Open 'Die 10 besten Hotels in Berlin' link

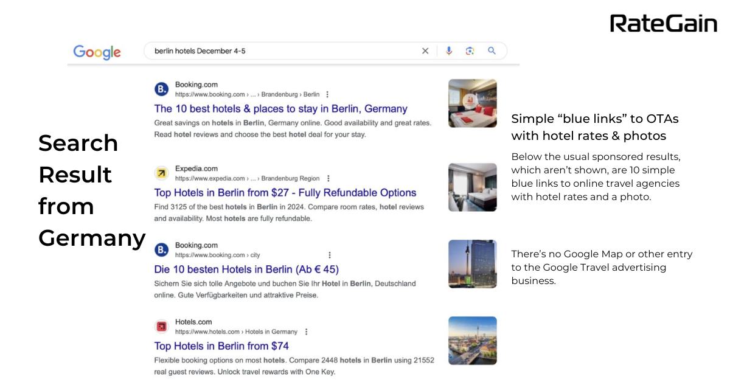pyautogui.click(x=246, y=269)
